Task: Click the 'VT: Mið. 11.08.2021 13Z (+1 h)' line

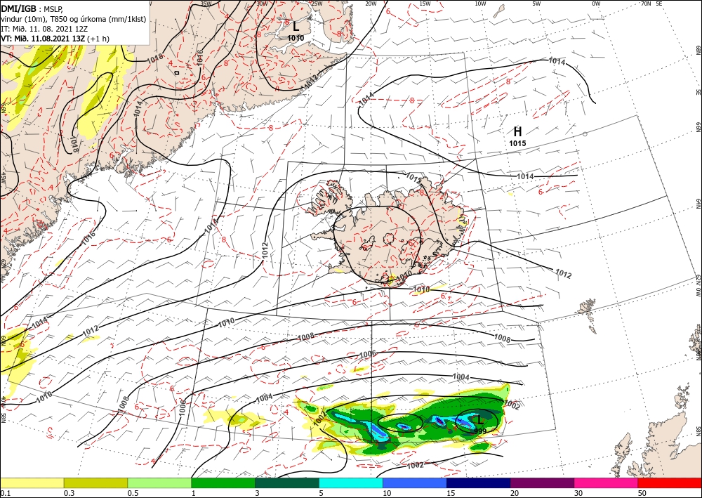Action: click(x=55, y=39)
